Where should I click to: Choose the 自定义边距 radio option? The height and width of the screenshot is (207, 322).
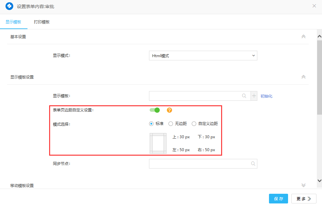click(194, 124)
